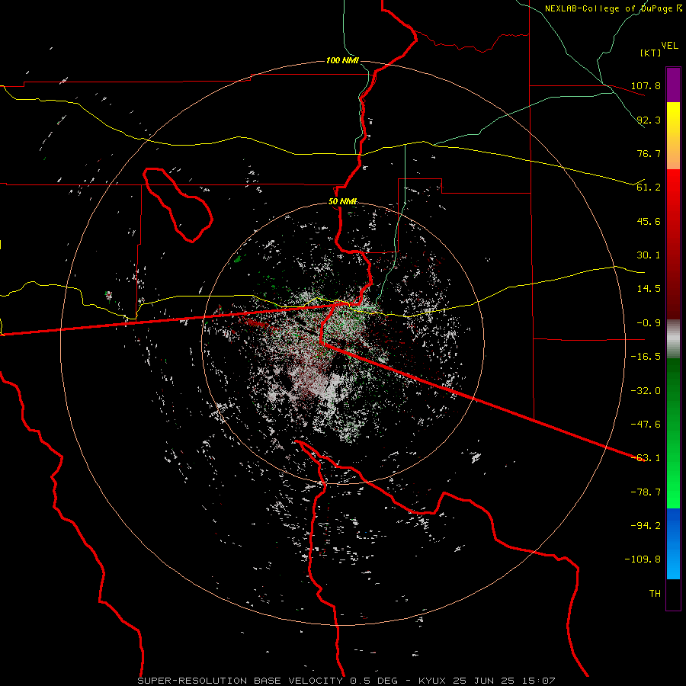The width and height of the screenshot is (686, 686).
Task: Click the 14.5 velocity scale value
Action: 649,289
